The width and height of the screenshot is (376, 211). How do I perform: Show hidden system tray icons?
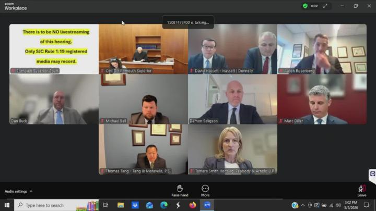pos(303,205)
